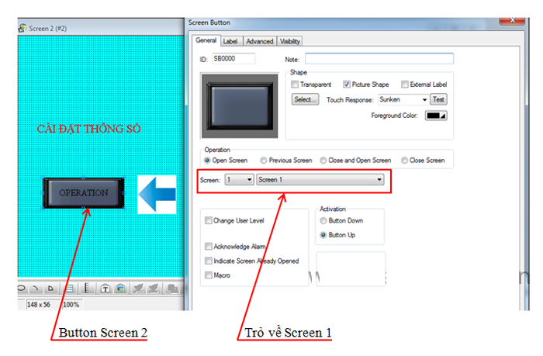Close the Screen Button dialog
Screen dimensions: 543x356
512,21
